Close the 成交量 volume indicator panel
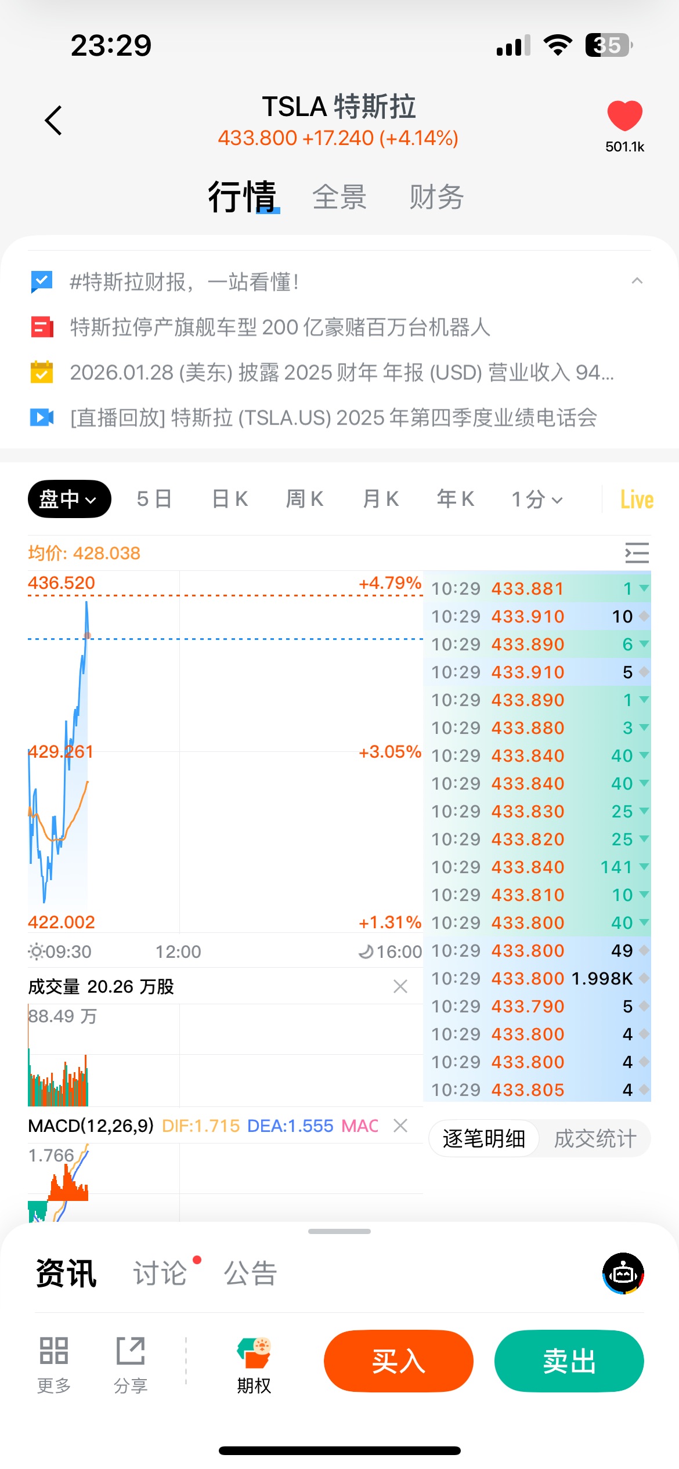The width and height of the screenshot is (679, 1469). [x=400, y=986]
